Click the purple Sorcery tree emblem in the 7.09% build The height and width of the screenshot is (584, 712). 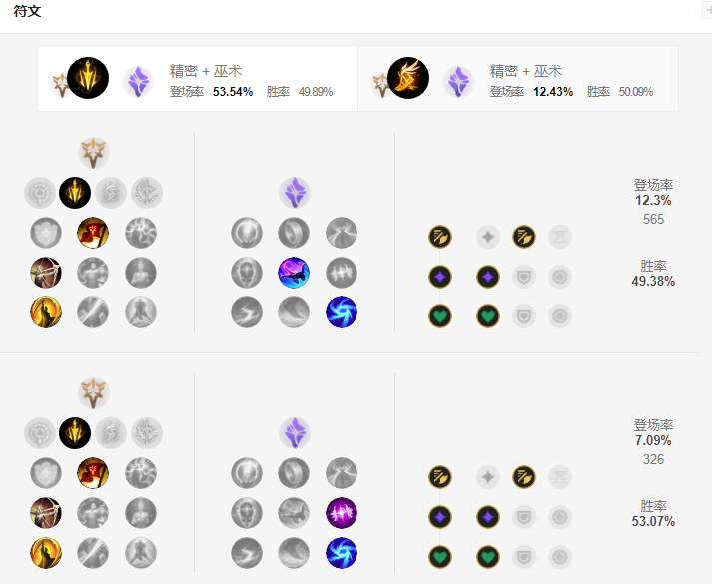click(x=295, y=433)
